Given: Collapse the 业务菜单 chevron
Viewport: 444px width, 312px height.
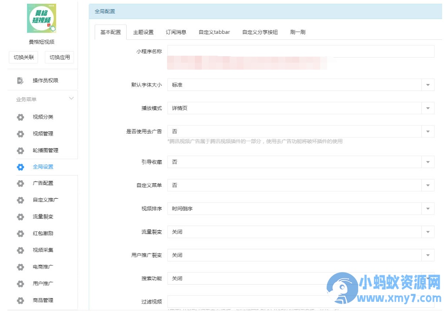Looking at the screenshot, I should [x=71, y=98].
